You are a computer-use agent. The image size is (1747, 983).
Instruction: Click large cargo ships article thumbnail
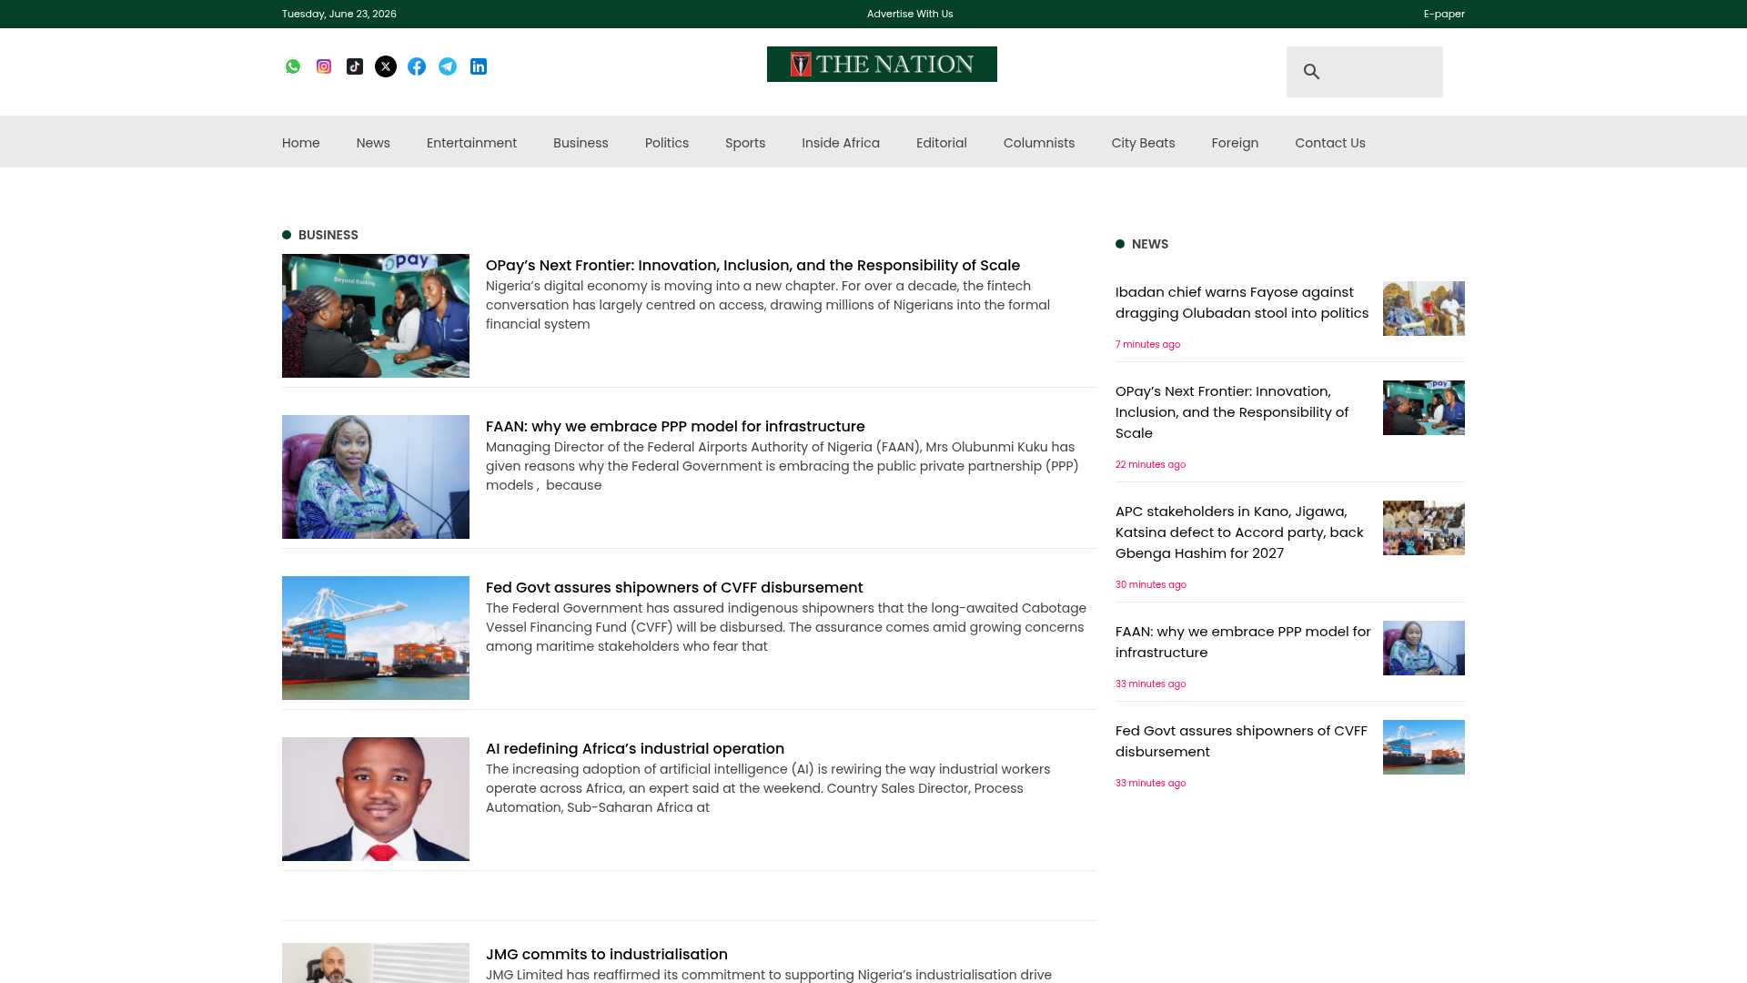[x=376, y=638]
